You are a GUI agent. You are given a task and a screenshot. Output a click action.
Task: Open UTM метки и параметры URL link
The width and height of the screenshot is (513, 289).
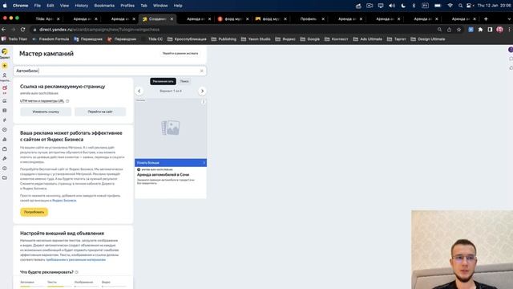[x=42, y=101]
